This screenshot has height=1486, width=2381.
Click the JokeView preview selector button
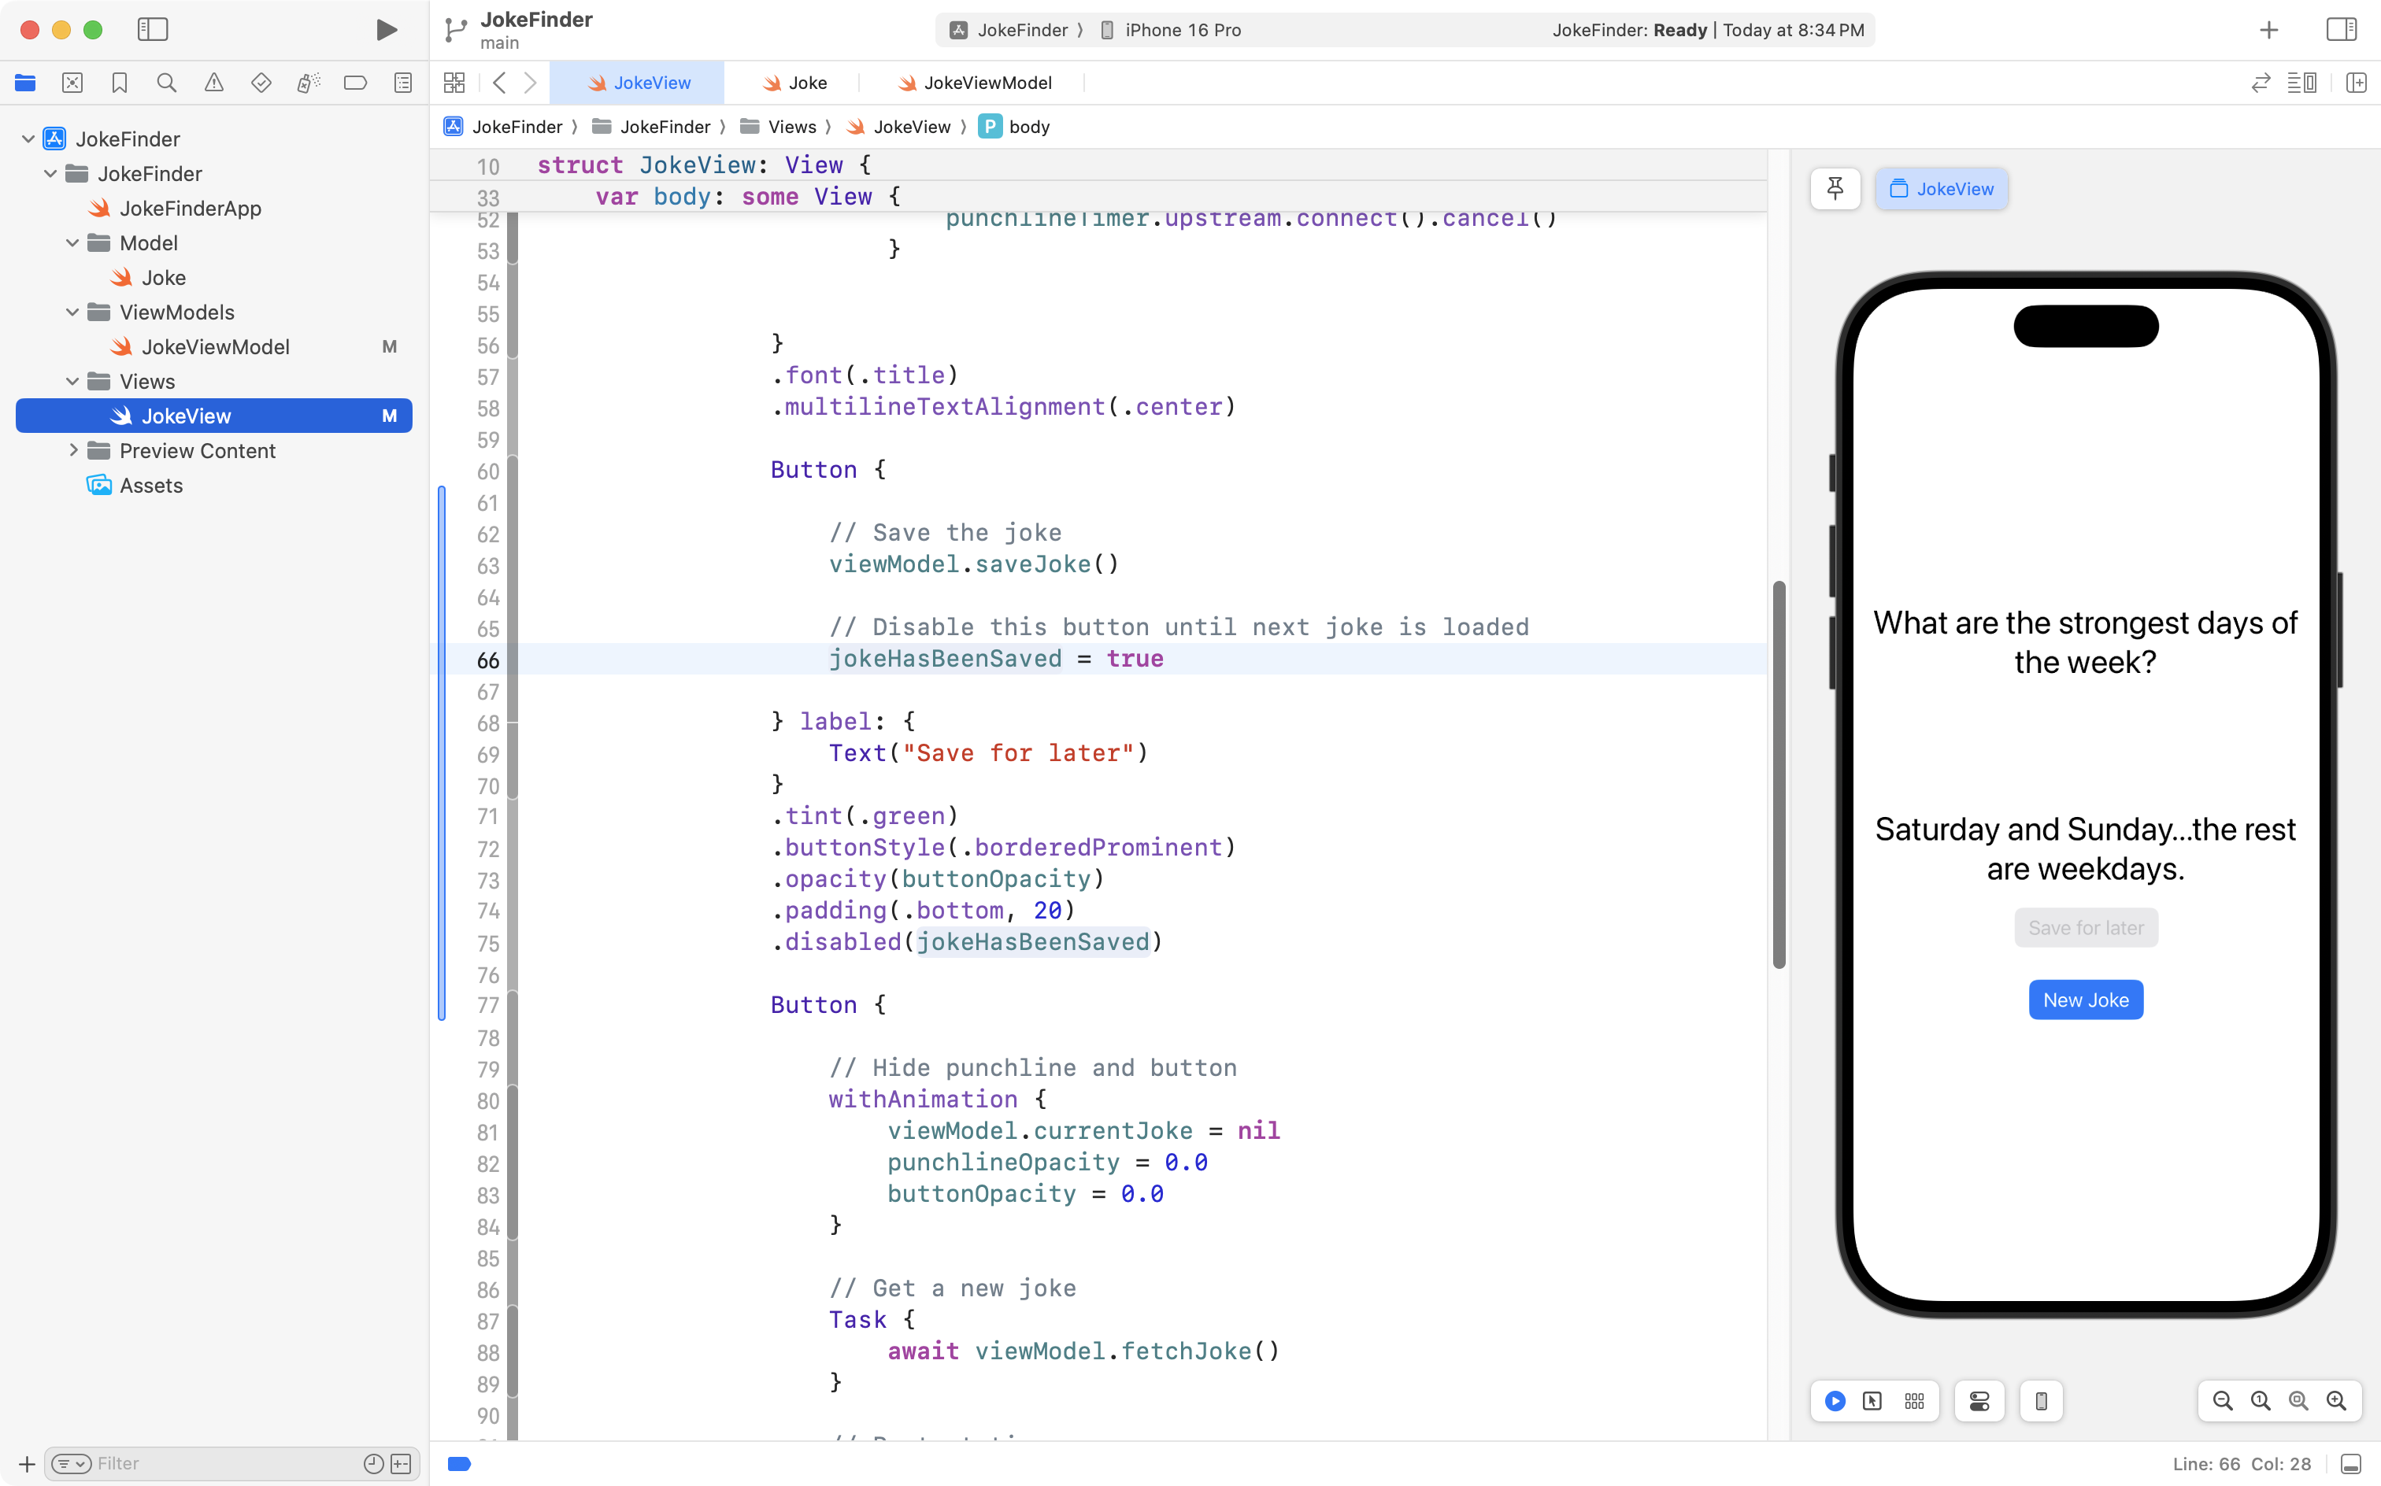[x=1941, y=189]
